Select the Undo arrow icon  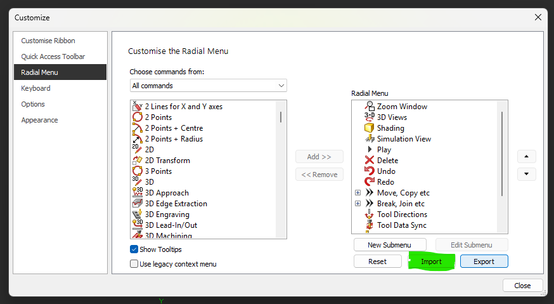tap(370, 171)
